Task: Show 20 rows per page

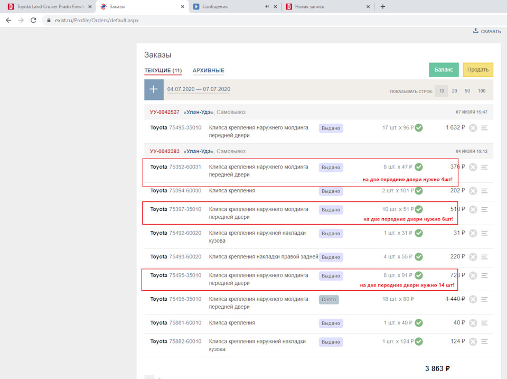Action: click(x=454, y=91)
